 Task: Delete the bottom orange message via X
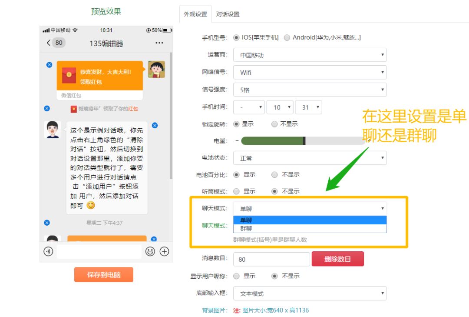tap(154, 239)
